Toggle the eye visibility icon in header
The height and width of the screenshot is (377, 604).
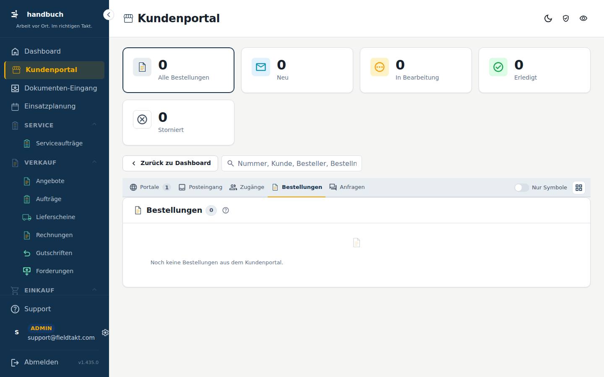point(583,18)
